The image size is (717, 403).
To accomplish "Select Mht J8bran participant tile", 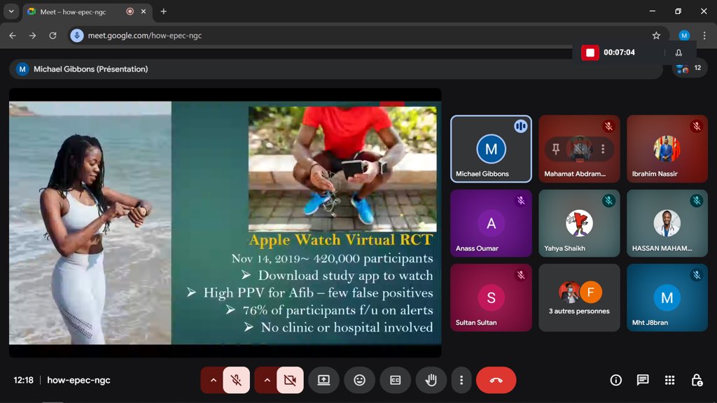I will [667, 297].
